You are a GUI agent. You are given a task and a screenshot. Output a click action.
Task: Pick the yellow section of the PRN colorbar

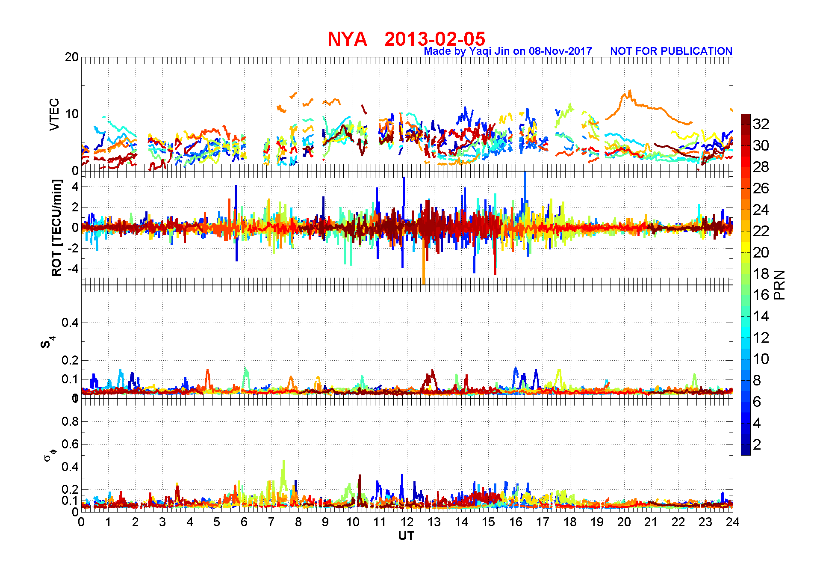tap(746, 247)
